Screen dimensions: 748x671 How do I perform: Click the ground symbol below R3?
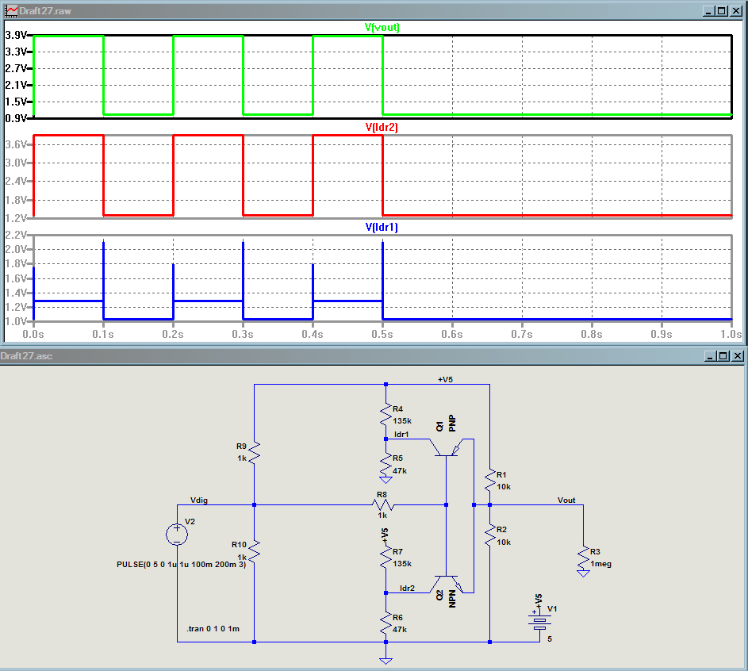[584, 573]
